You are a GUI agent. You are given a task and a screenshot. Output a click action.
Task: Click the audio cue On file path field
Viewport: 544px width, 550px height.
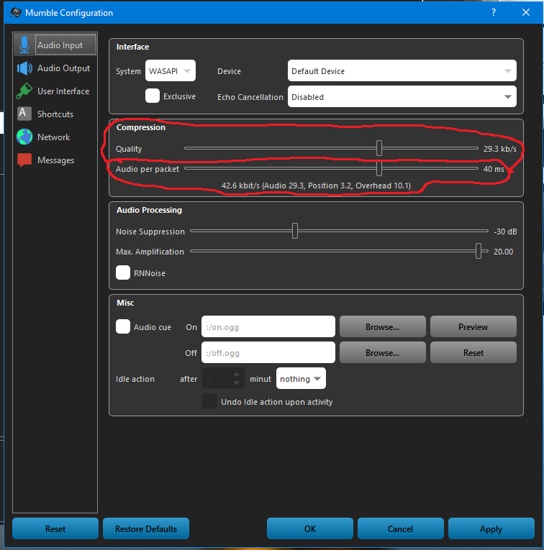tap(268, 326)
